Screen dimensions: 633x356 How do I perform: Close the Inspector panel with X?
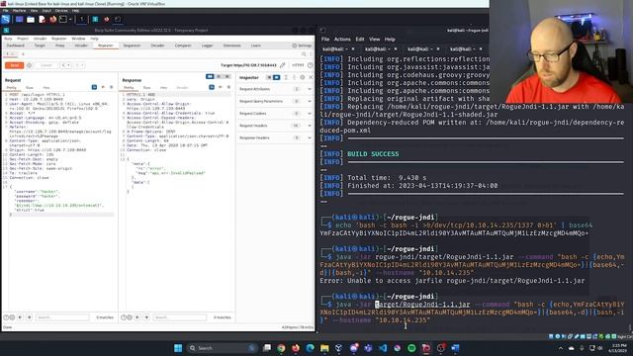[311, 77]
